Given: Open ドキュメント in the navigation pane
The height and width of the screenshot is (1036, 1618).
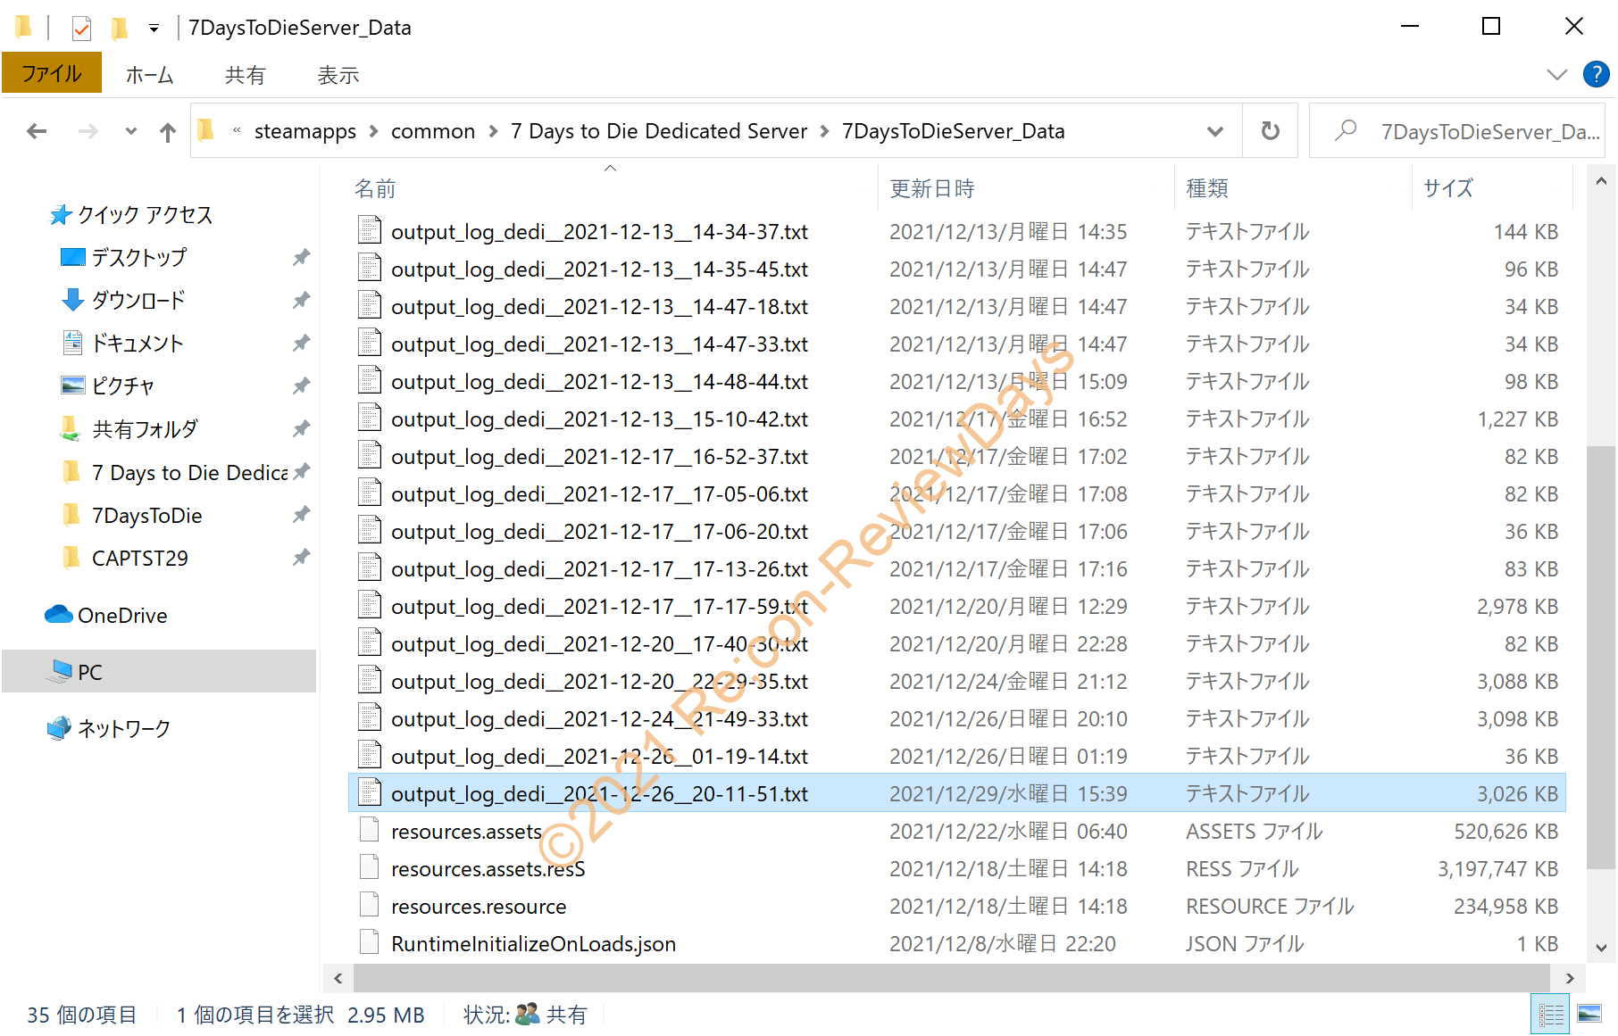Looking at the screenshot, I should pyautogui.click(x=138, y=344).
